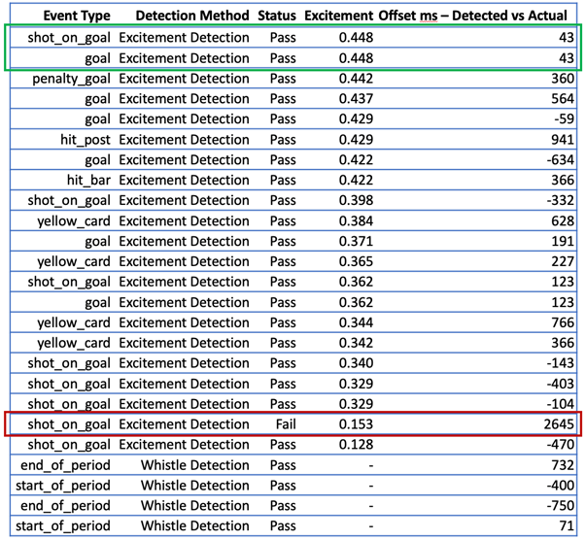Viewport: 585px width, 540px height.
Task: Click the 'hit_bar' event type cell
Action: (x=88, y=180)
